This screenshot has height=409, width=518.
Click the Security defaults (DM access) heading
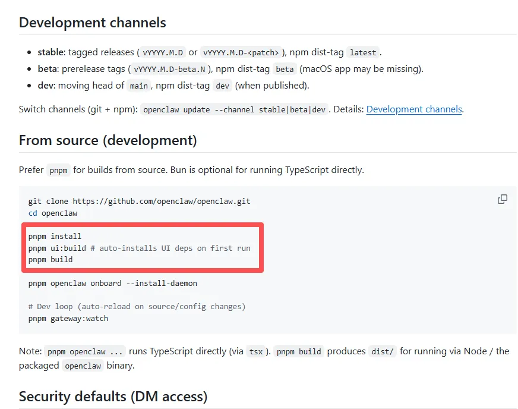click(x=113, y=397)
